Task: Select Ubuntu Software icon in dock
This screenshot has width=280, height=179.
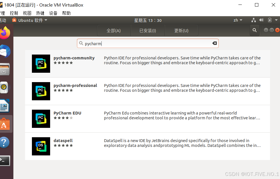Action: tap(5, 124)
